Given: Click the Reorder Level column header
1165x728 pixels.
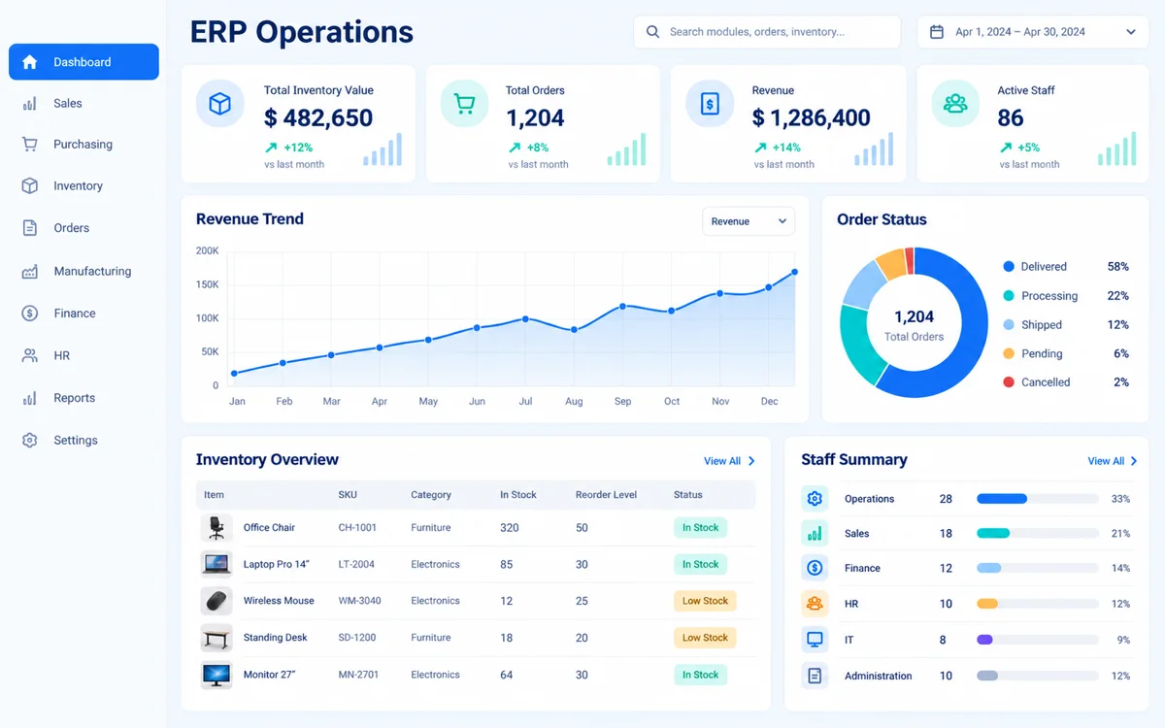Looking at the screenshot, I should (x=606, y=495).
